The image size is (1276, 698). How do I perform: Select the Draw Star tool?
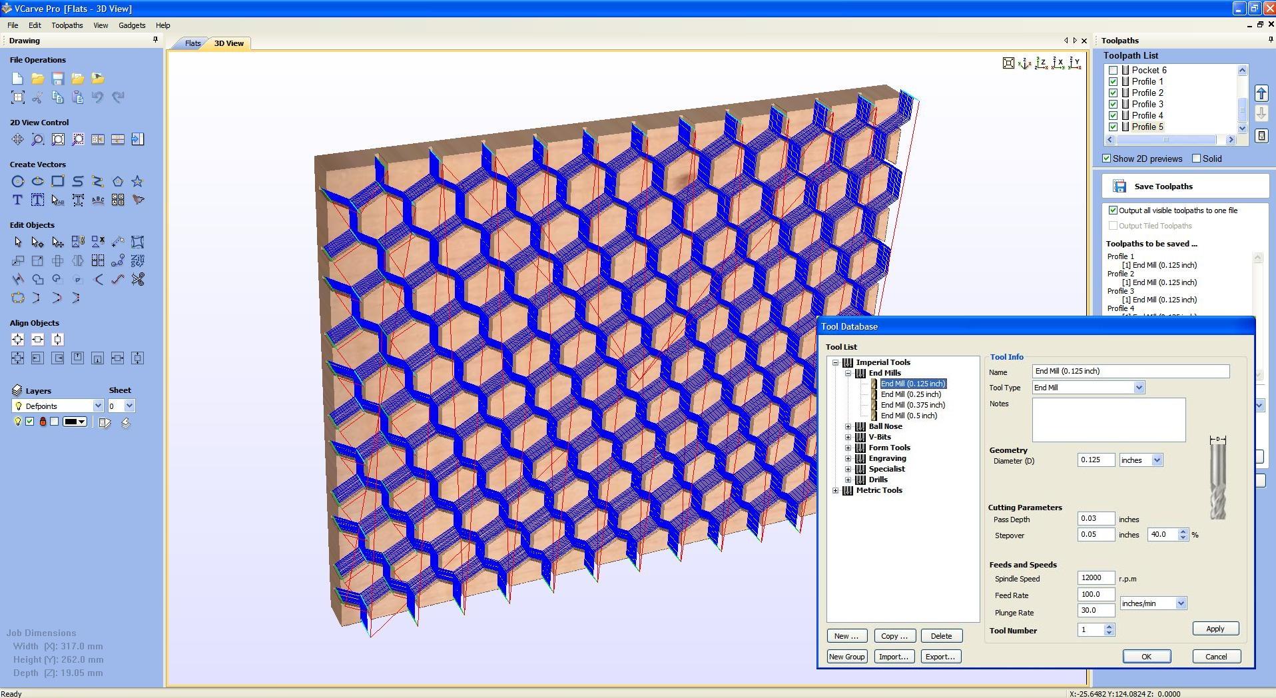[137, 181]
